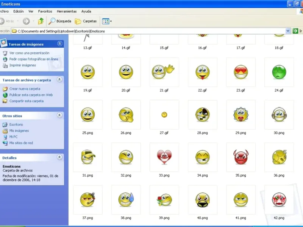The width and height of the screenshot is (303, 227).
Task: Select the rose-holding emoticon 39.png
Action: [164, 200]
